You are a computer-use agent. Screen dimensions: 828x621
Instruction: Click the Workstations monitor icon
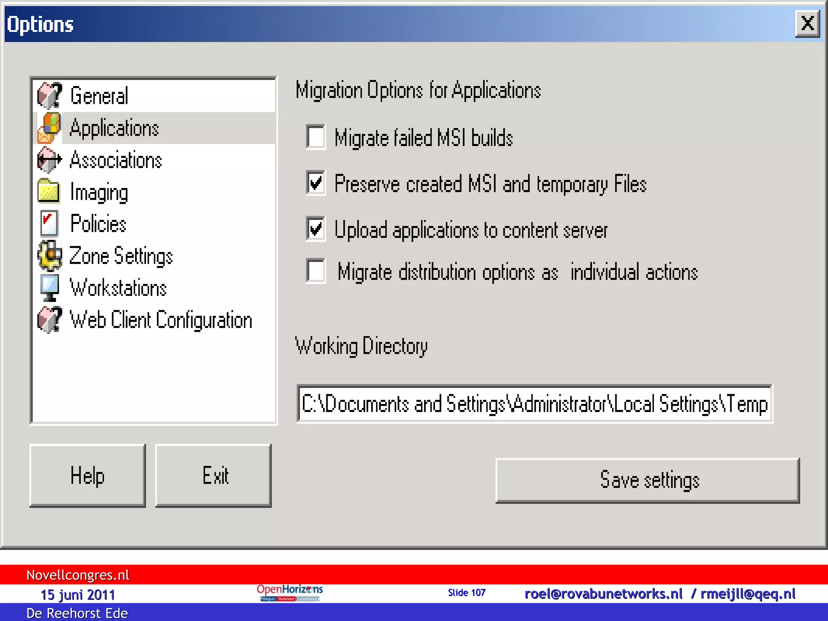pos(50,288)
